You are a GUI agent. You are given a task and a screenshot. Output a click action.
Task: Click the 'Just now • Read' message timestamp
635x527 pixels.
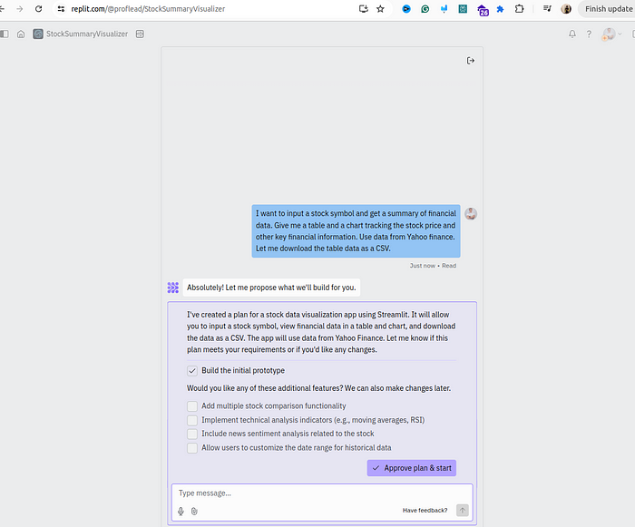(433, 266)
